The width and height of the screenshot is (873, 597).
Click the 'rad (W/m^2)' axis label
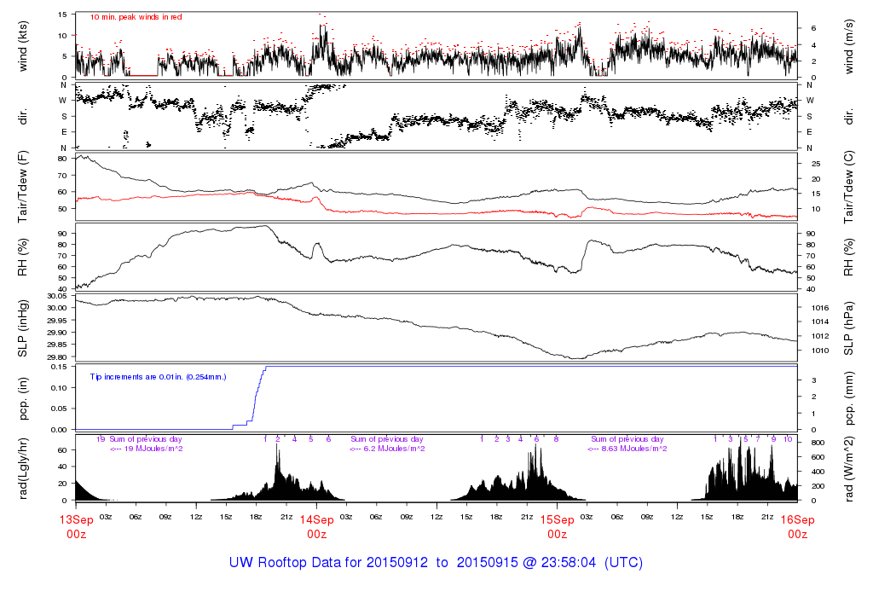pos(848,469)
